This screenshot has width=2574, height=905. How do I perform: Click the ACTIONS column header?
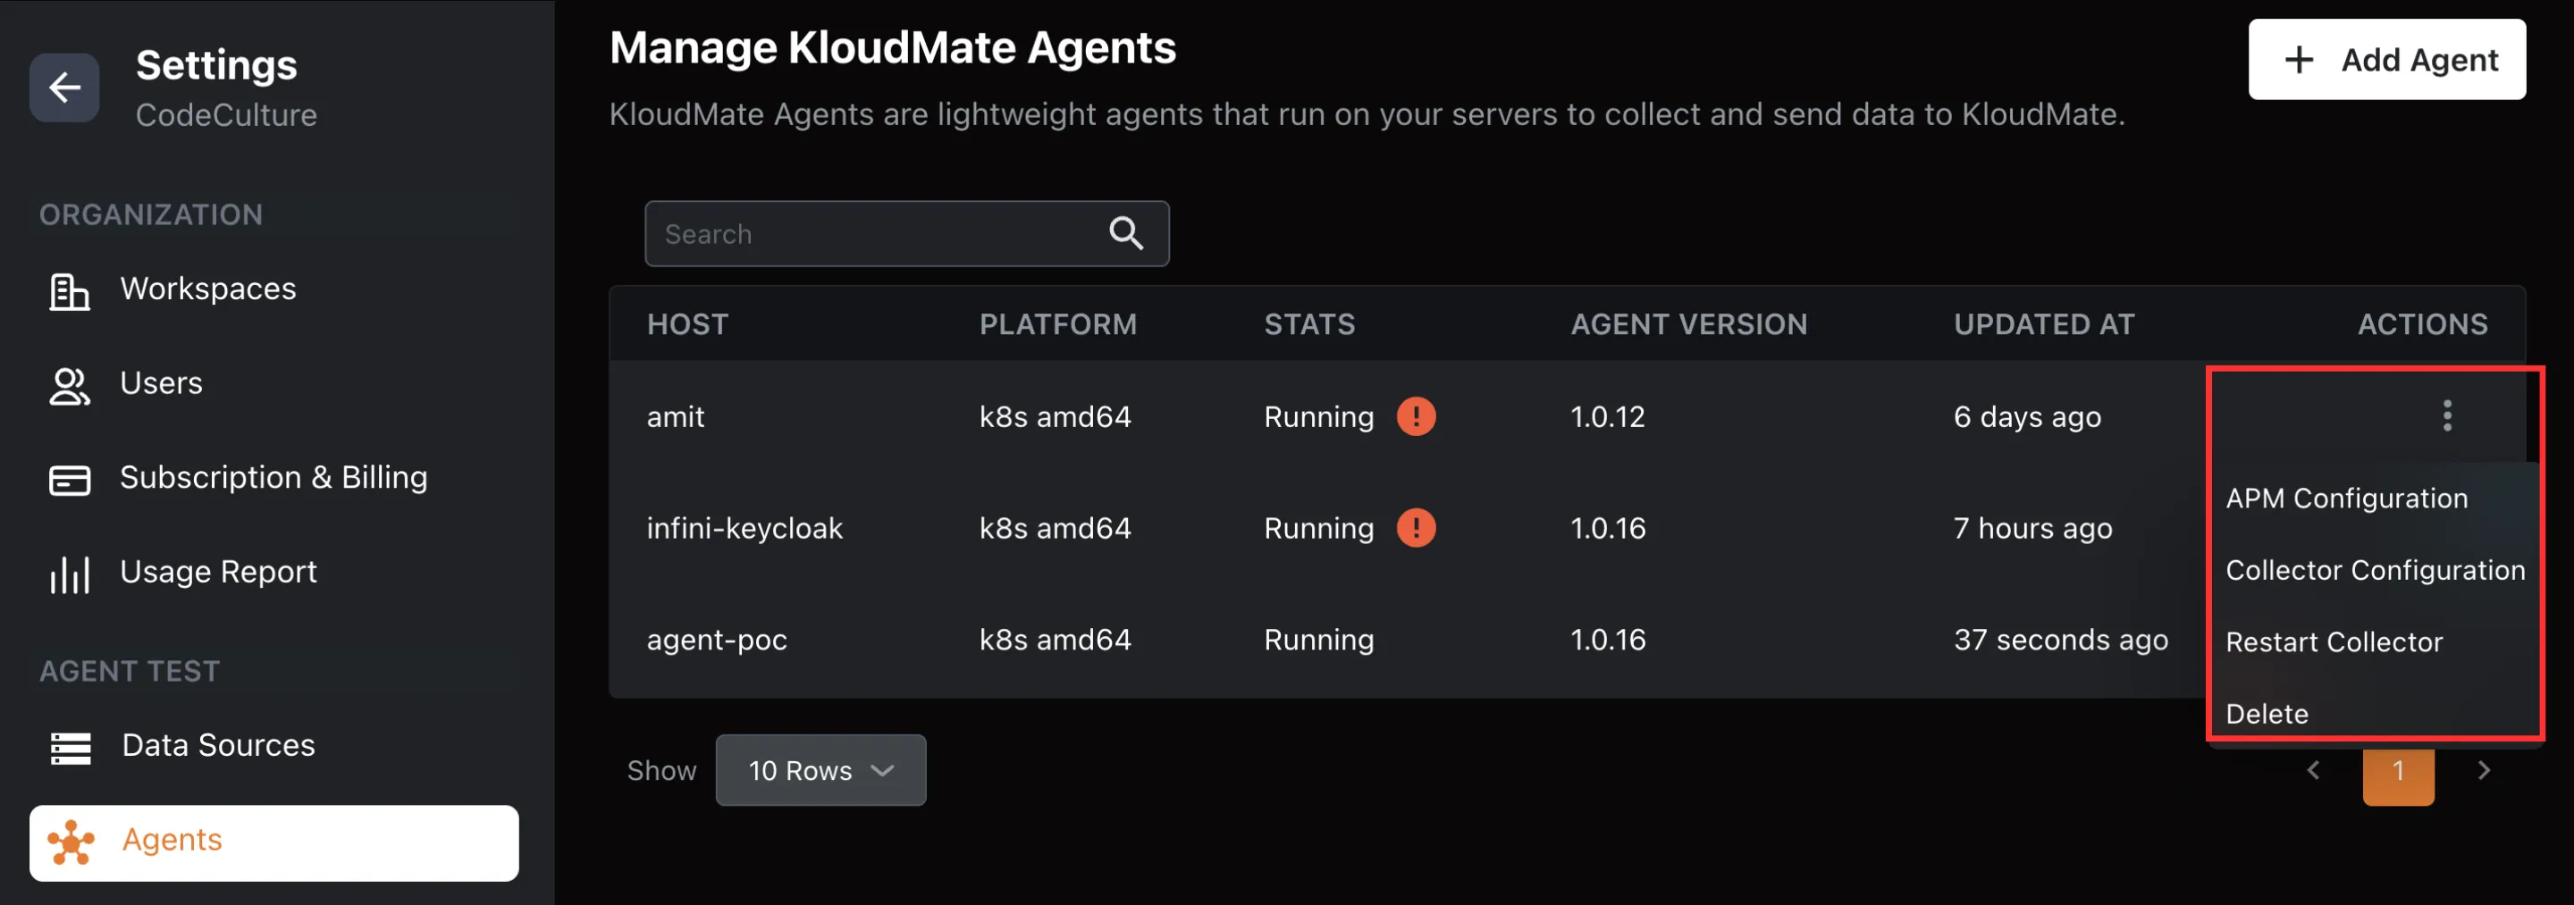pyautogui.click(x=2422, y=324)
